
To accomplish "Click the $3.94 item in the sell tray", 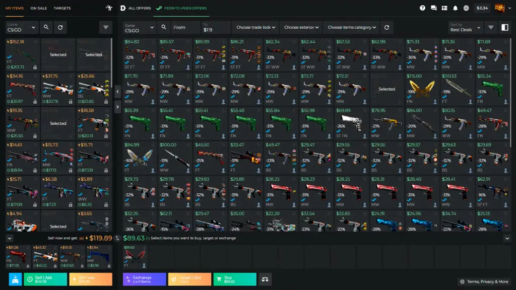I will point(99,257).
